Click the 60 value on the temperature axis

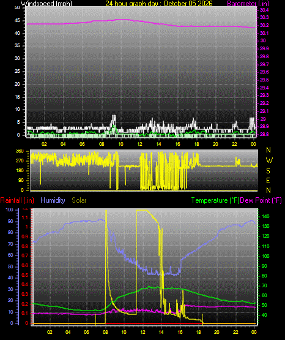[x=264, y=295]
